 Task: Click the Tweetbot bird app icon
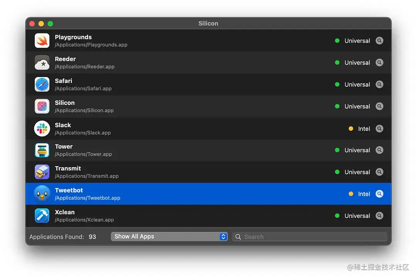point(42,193)
